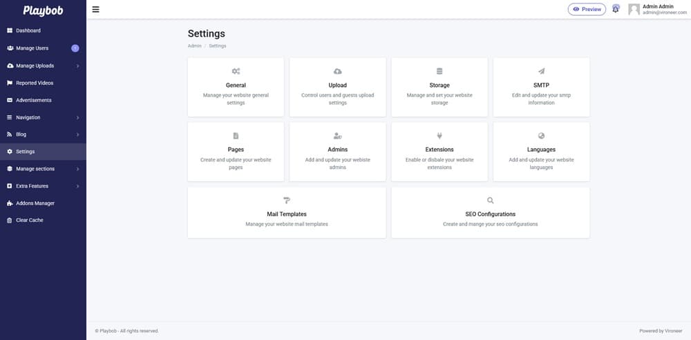Open the notifications bell icon

[616, 9]
